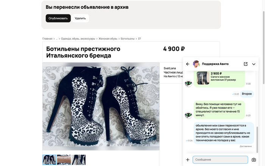Image resolution: width=265 pixels, height=166 pixels.
Task: Go to Женская обувь breadcrumb
Action: pos(108,39)
